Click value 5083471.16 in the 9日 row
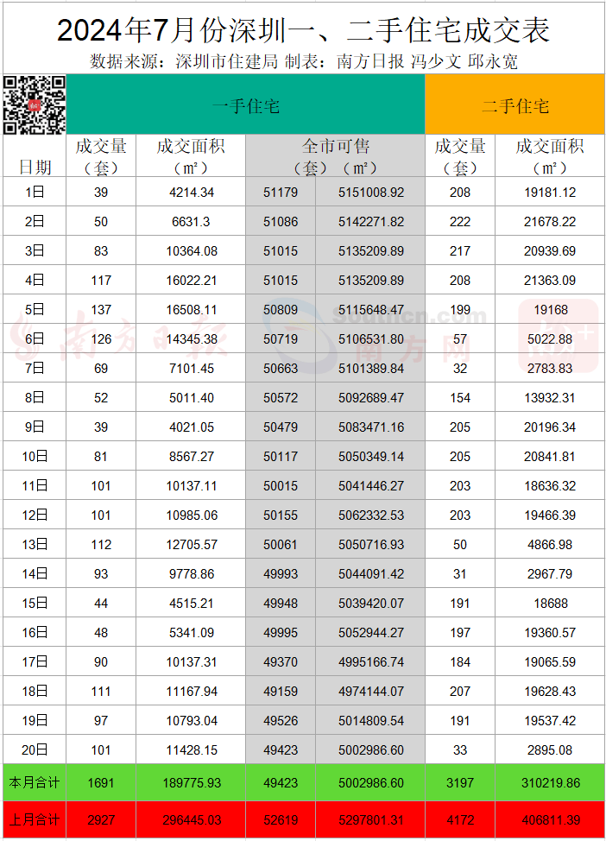This screenshot has width=606, height=841. click(x=371, y=427)
